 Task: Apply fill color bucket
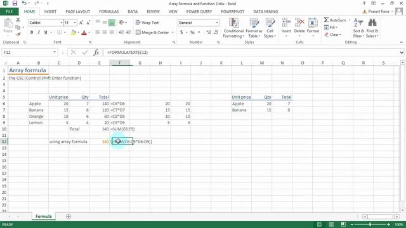[74, 32]
